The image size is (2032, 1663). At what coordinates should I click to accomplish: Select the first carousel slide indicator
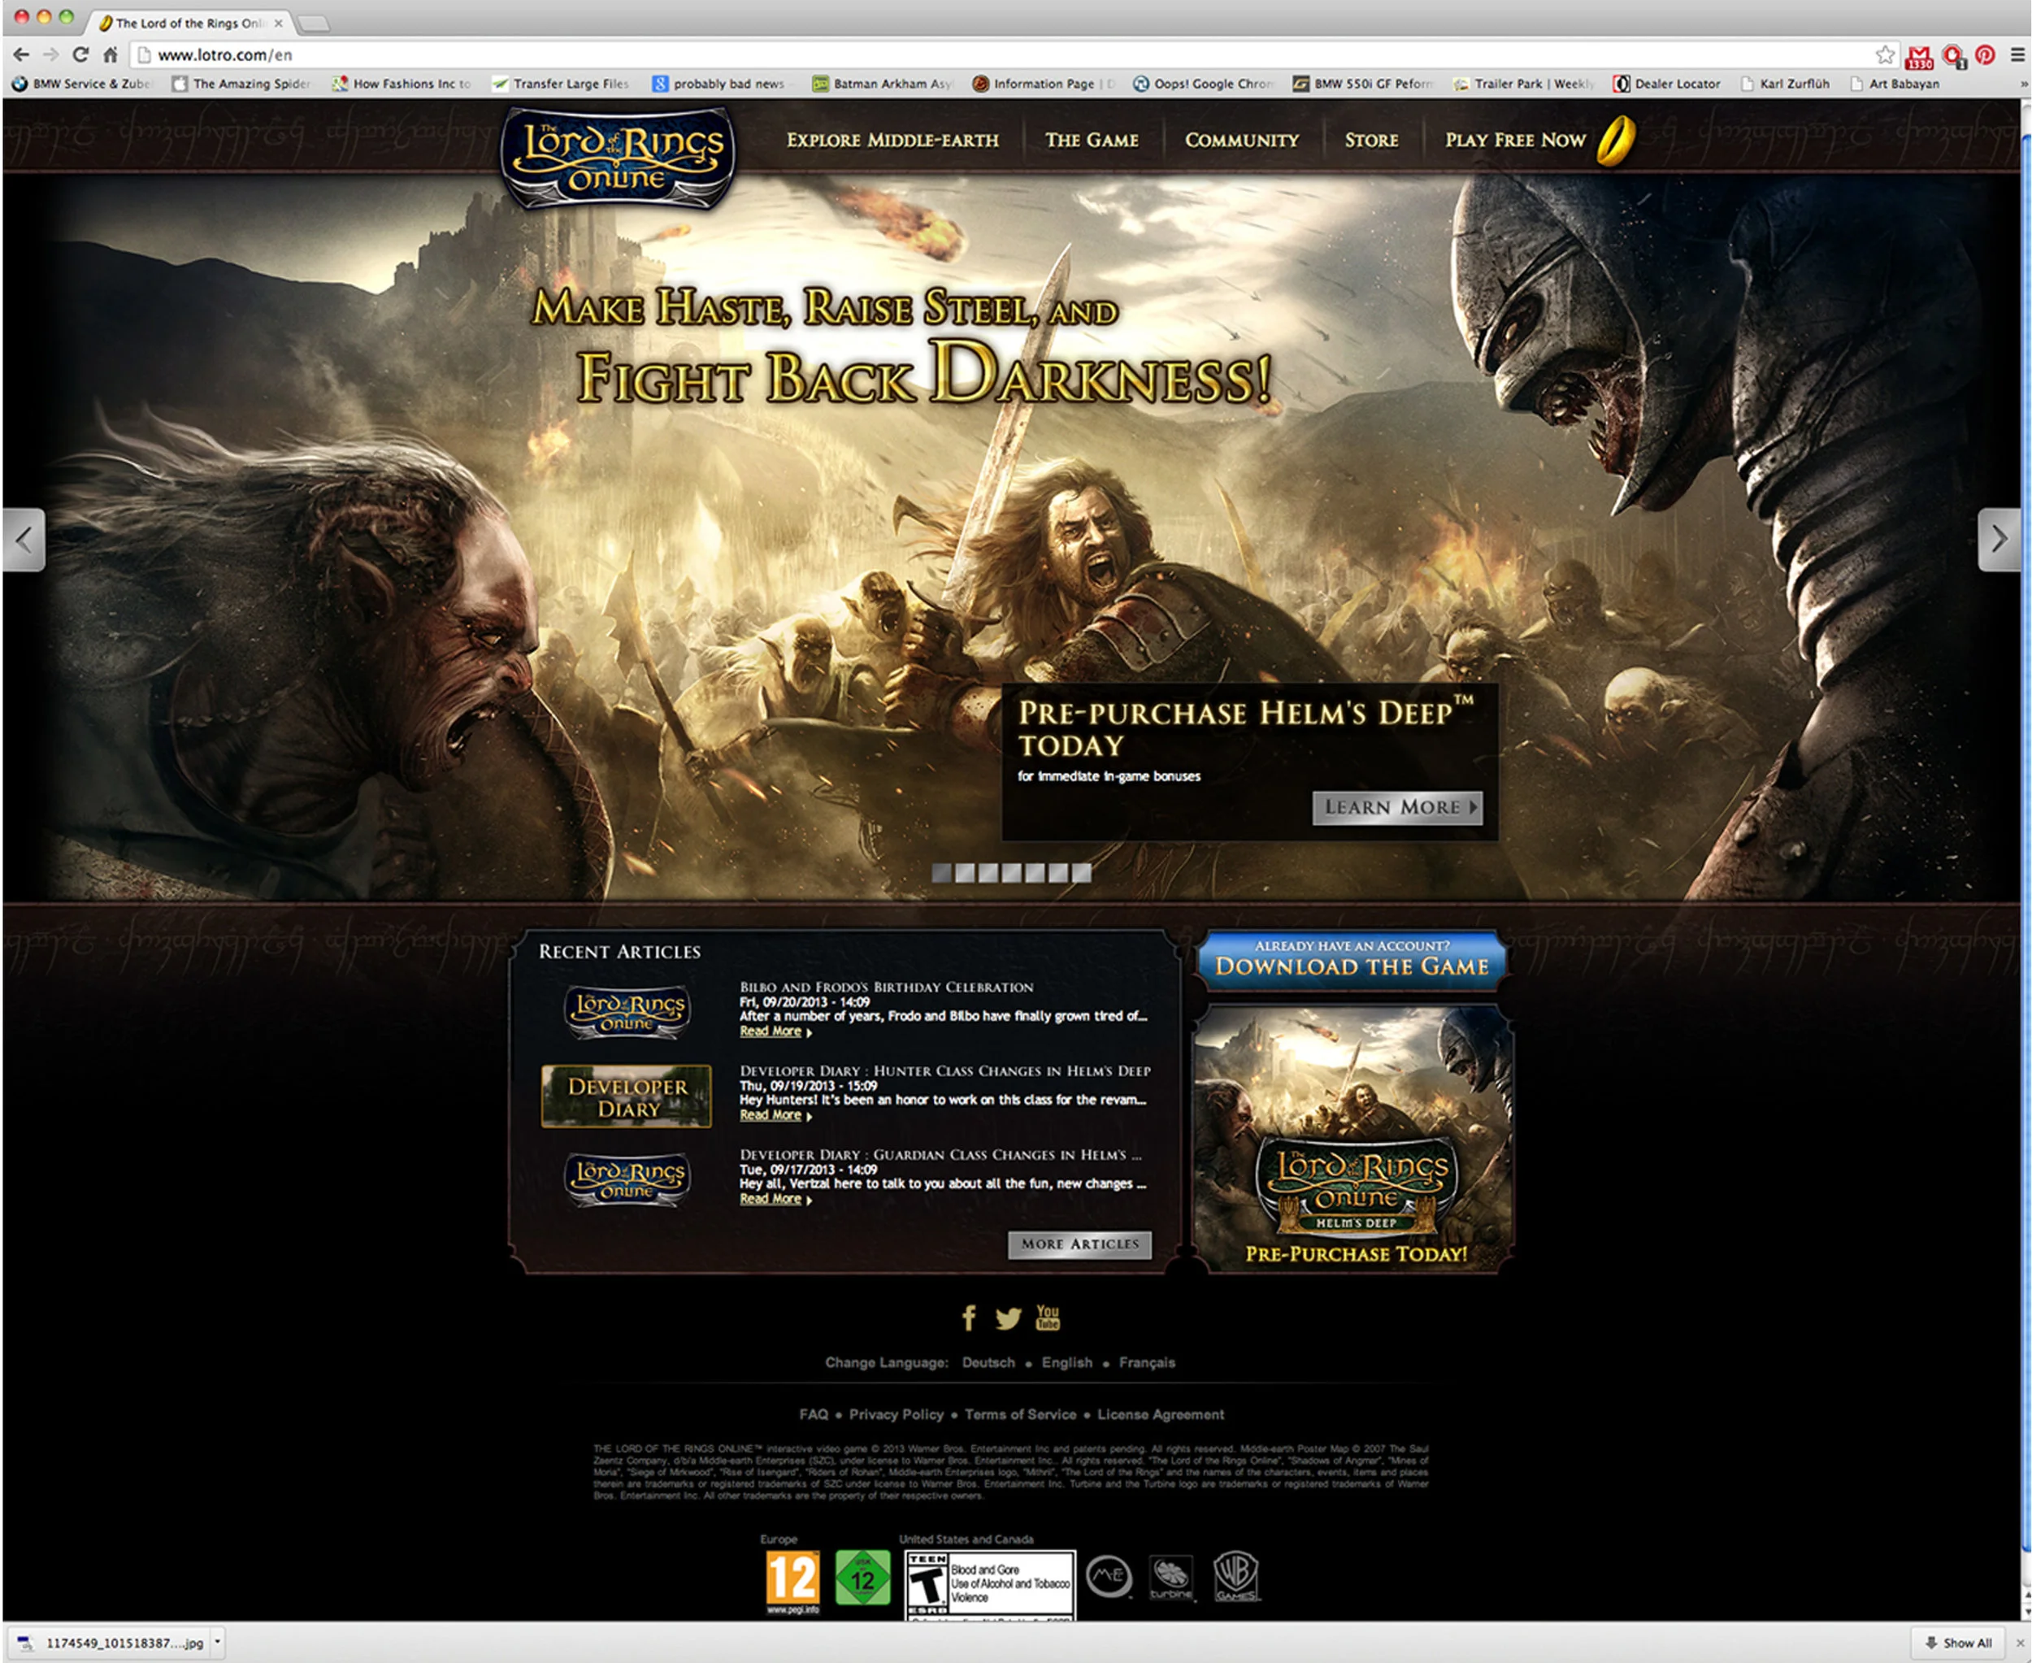(x=942, y=873)
